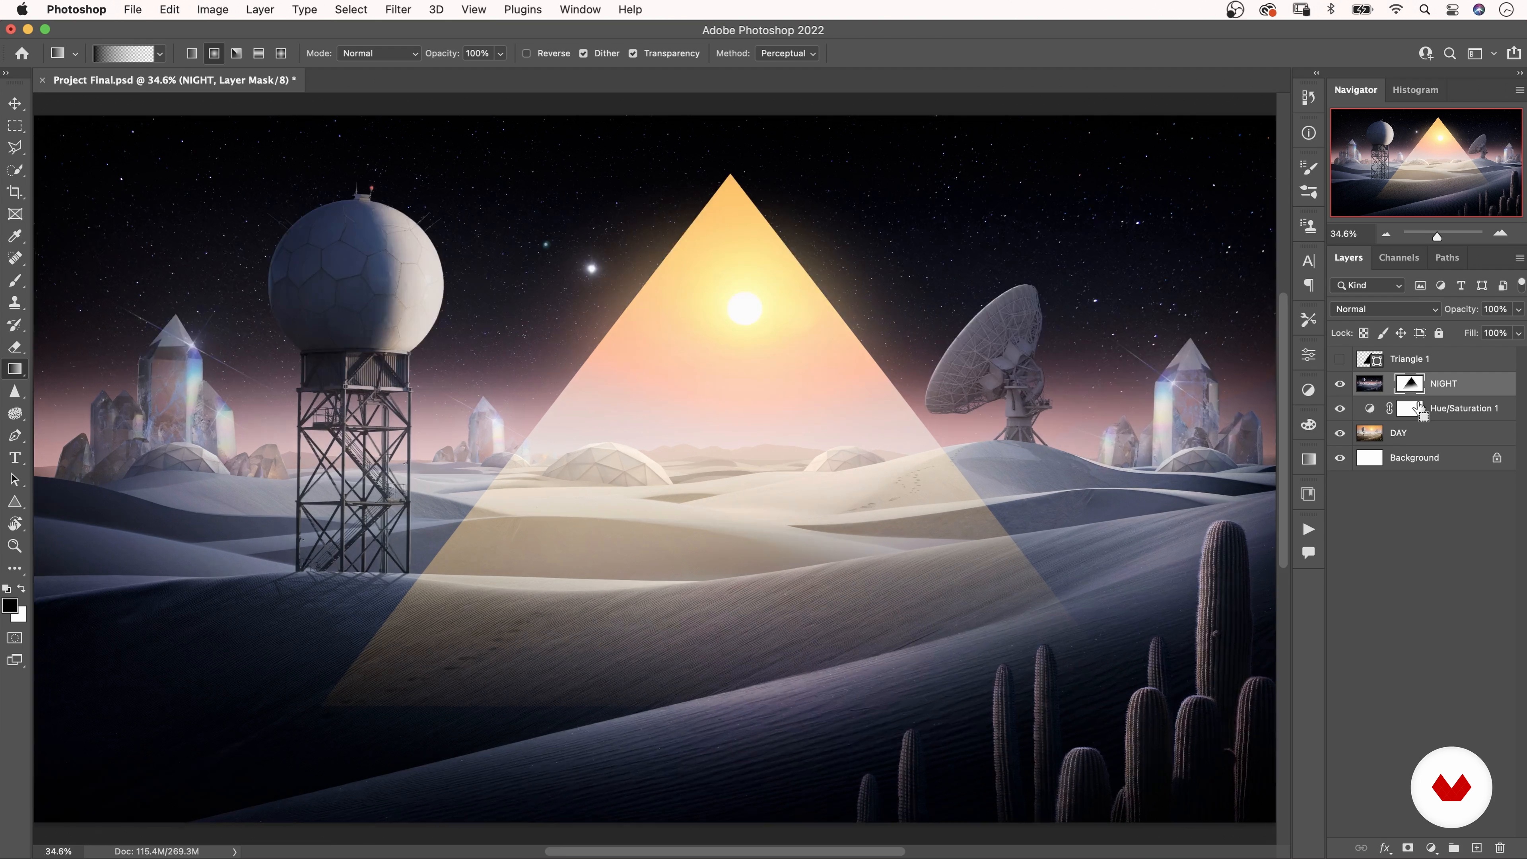Swap foreground and background colors icon

coord(21,589)
